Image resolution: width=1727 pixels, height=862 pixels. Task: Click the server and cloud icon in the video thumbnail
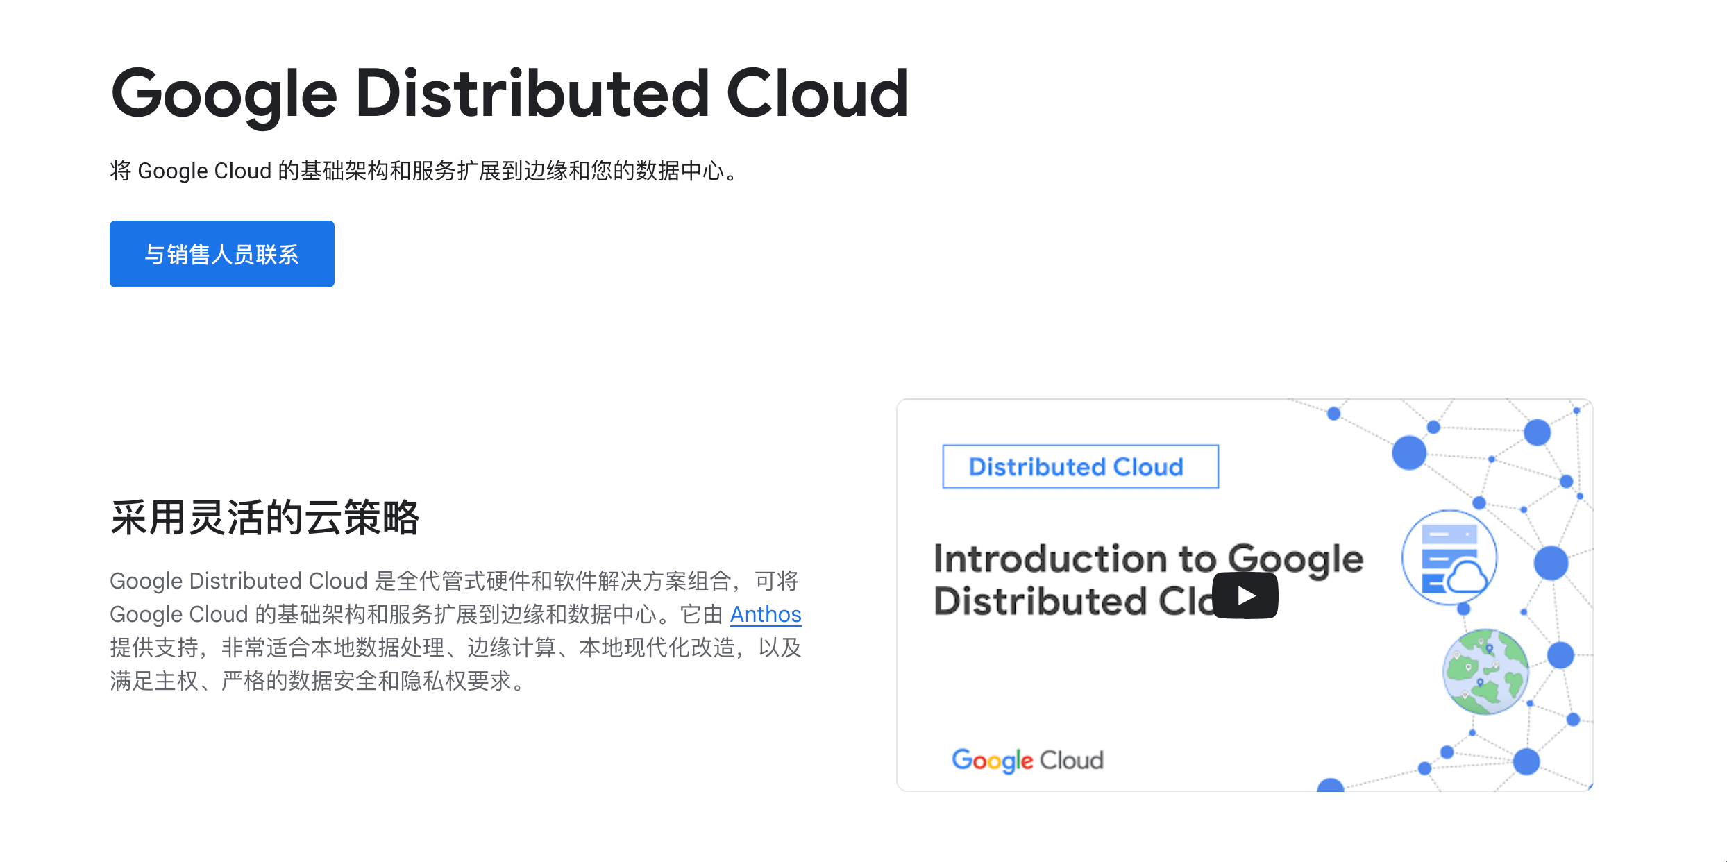click(1449, 558)
